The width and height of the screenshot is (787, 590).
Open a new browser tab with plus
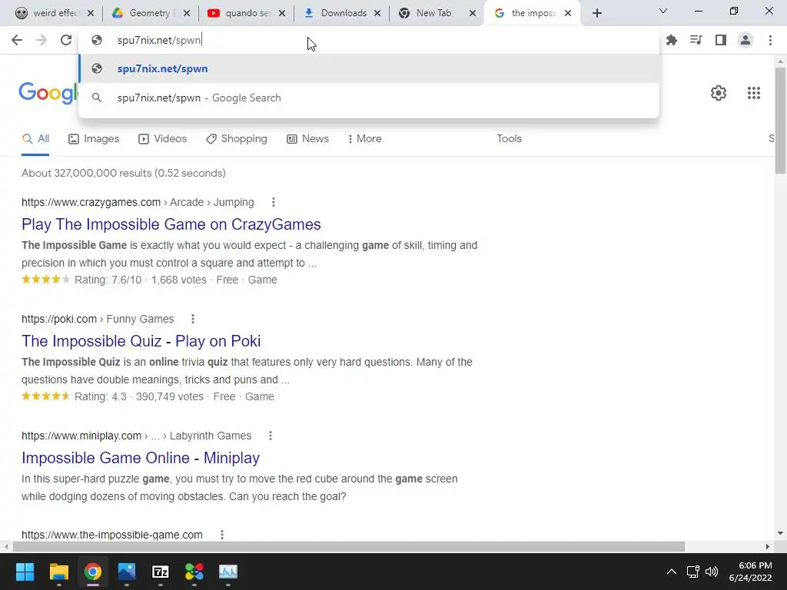tap(596, 13)
